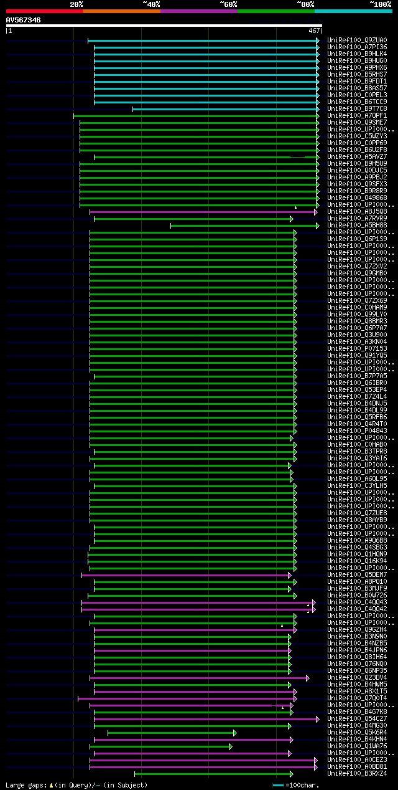Select the label UniRef100_Q8BMR3
The width and height of the screenshot is (398, 790).
click(x=357, y=321)
